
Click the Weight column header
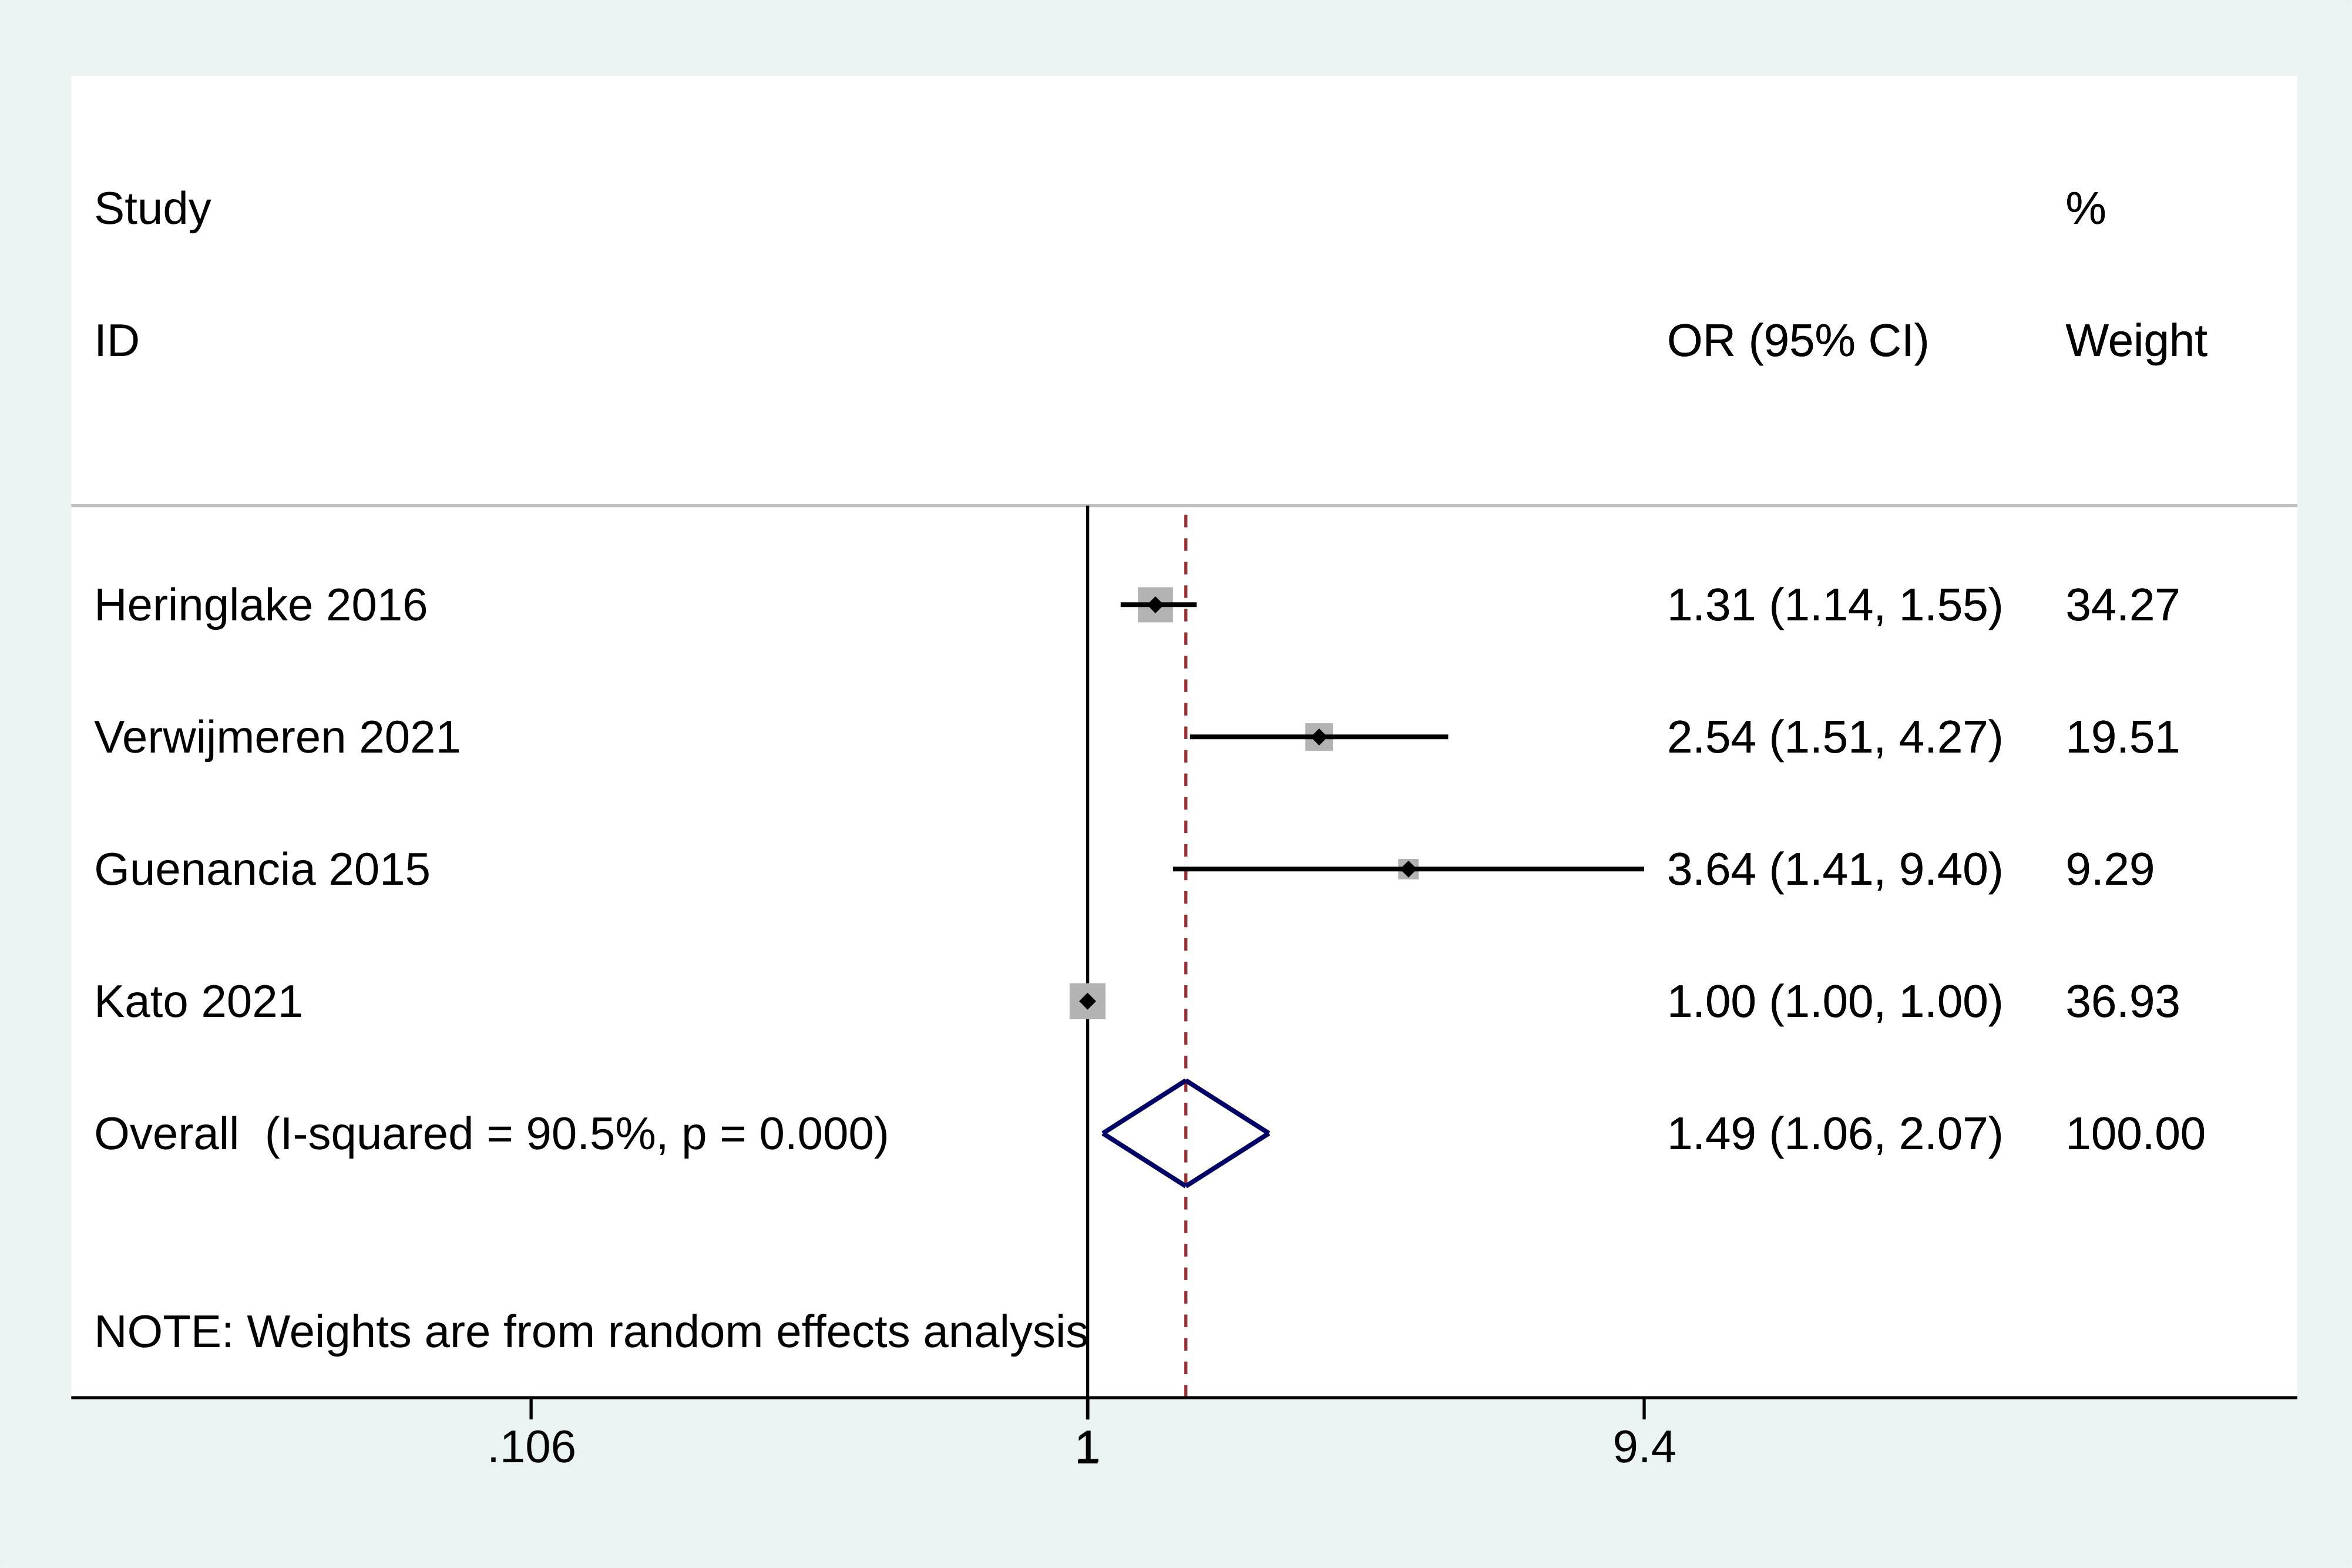[x=2136, y=342]
